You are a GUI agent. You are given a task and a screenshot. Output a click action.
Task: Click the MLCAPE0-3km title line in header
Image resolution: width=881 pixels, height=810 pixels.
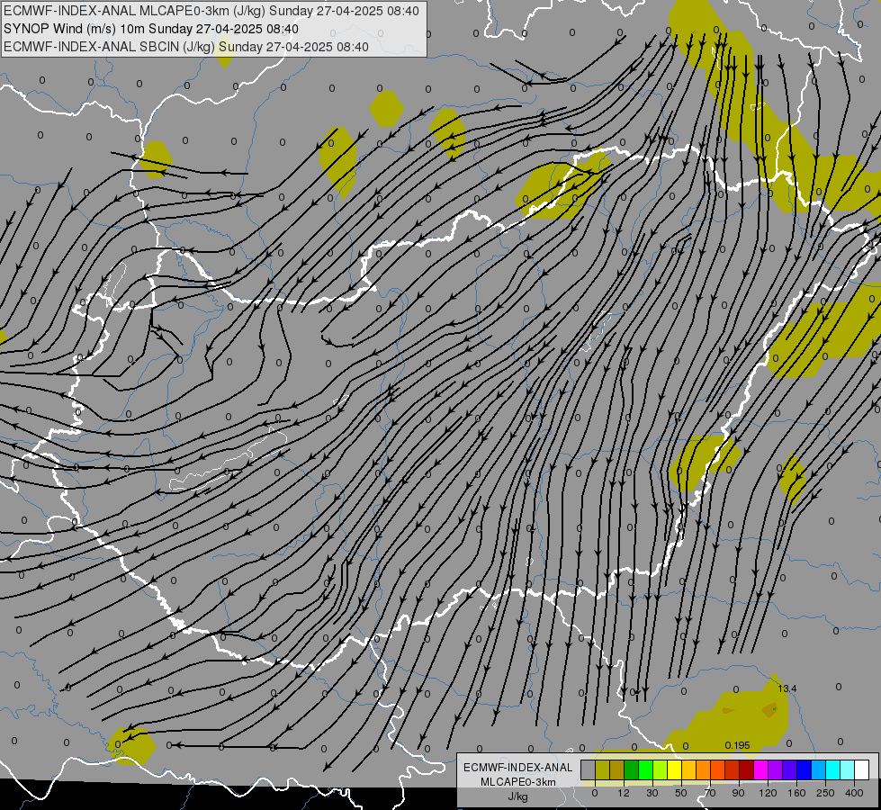[x=211, y=11]
